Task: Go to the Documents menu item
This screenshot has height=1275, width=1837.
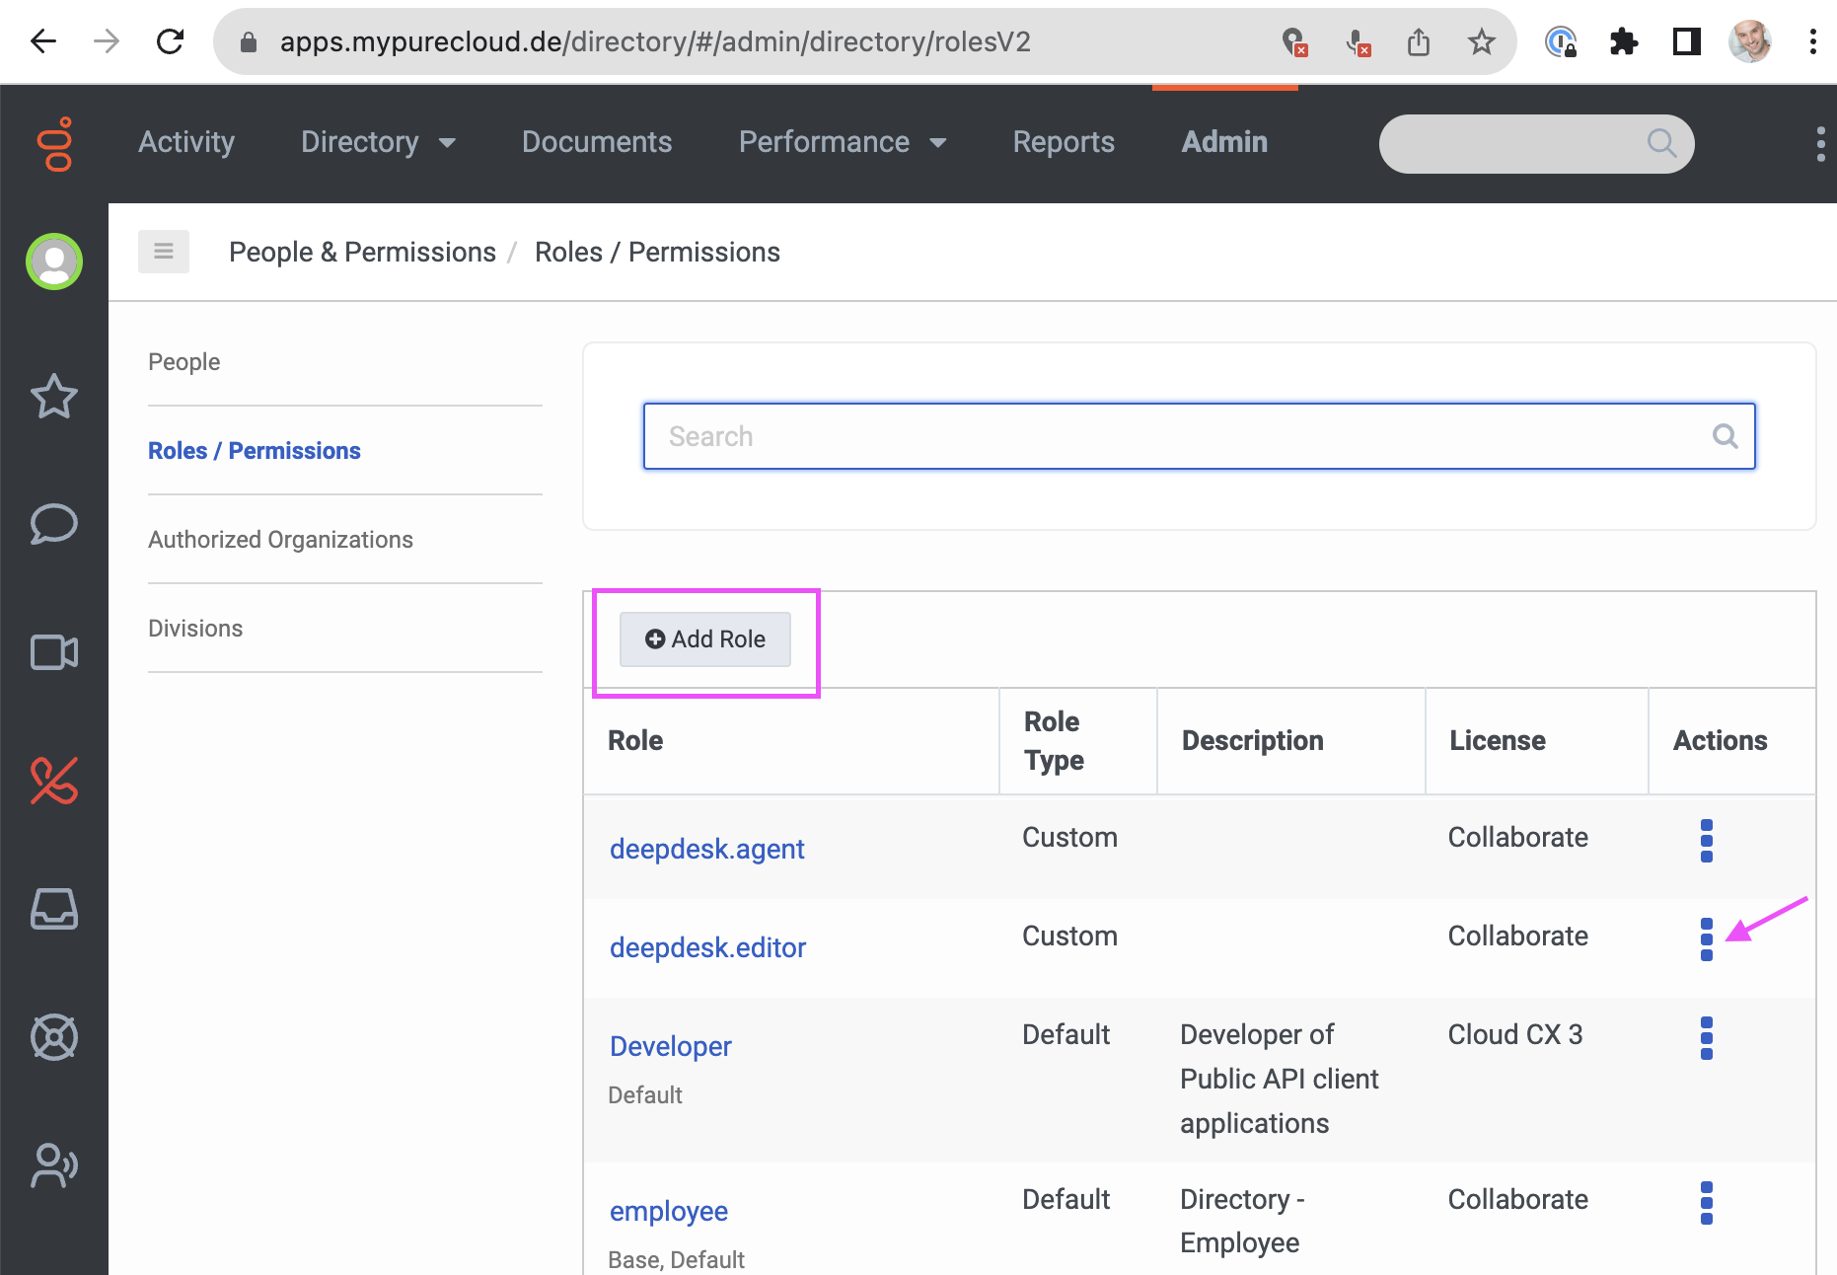Action: [596, 143]
